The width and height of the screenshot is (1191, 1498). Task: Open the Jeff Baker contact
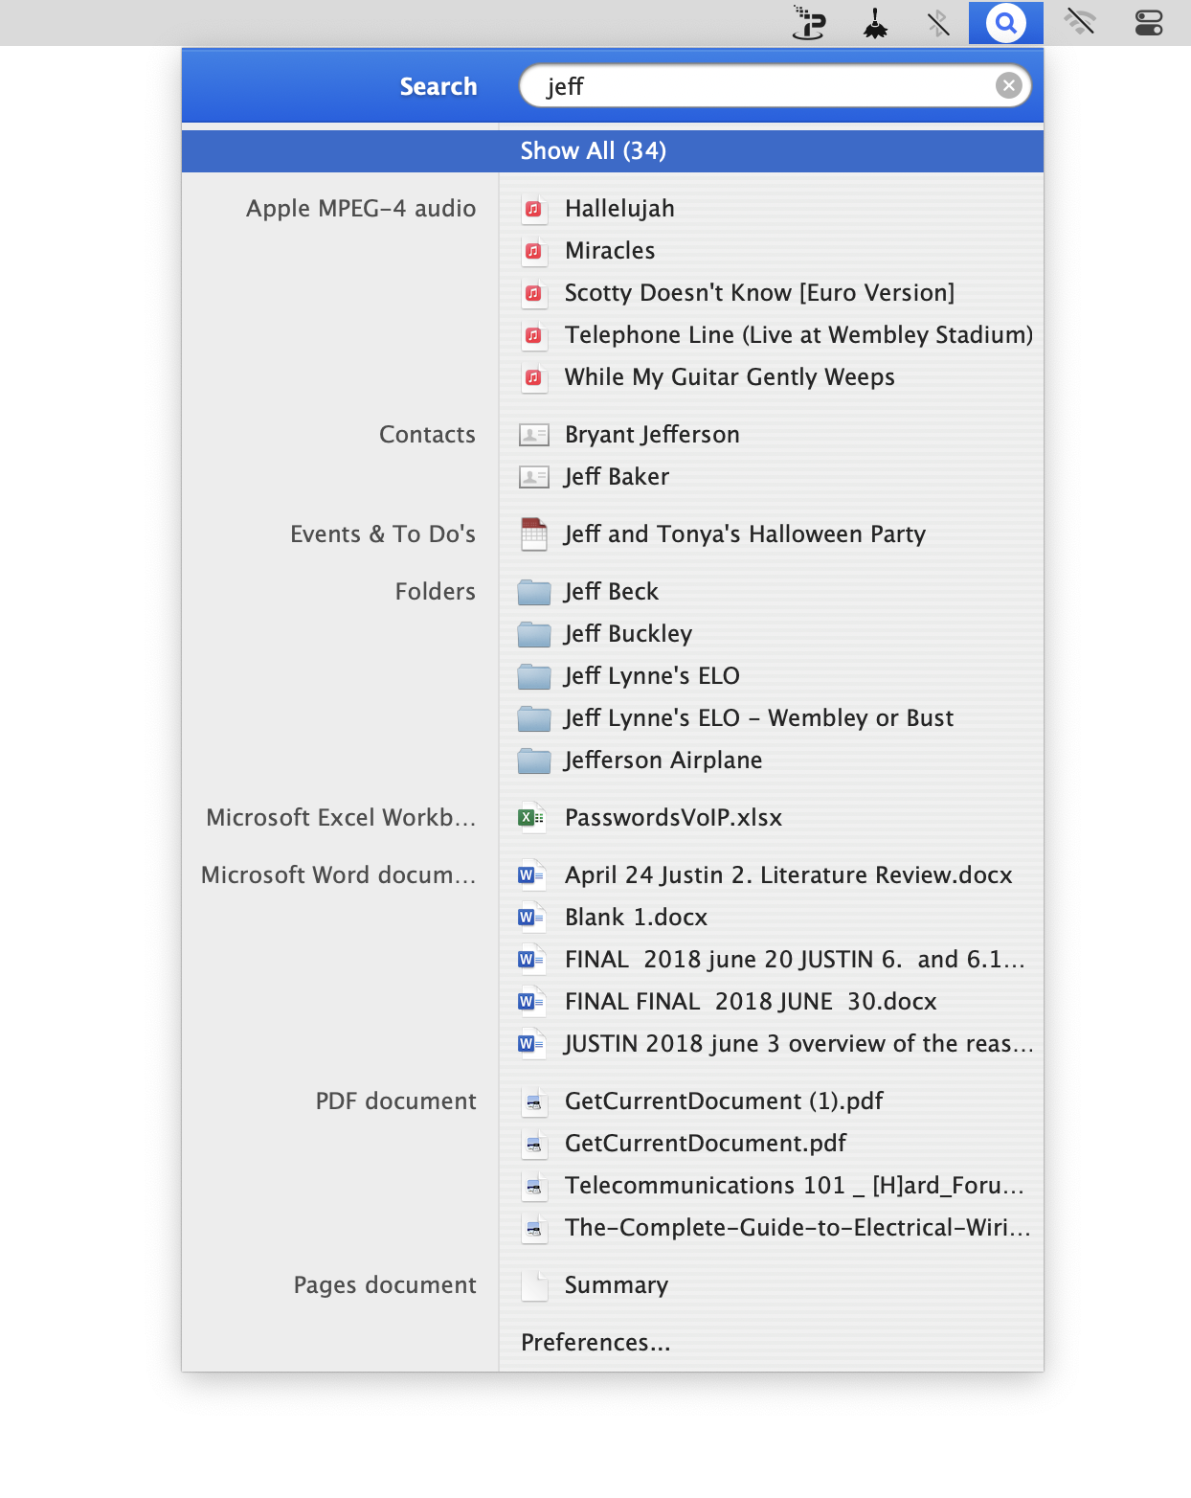[617, 477]
